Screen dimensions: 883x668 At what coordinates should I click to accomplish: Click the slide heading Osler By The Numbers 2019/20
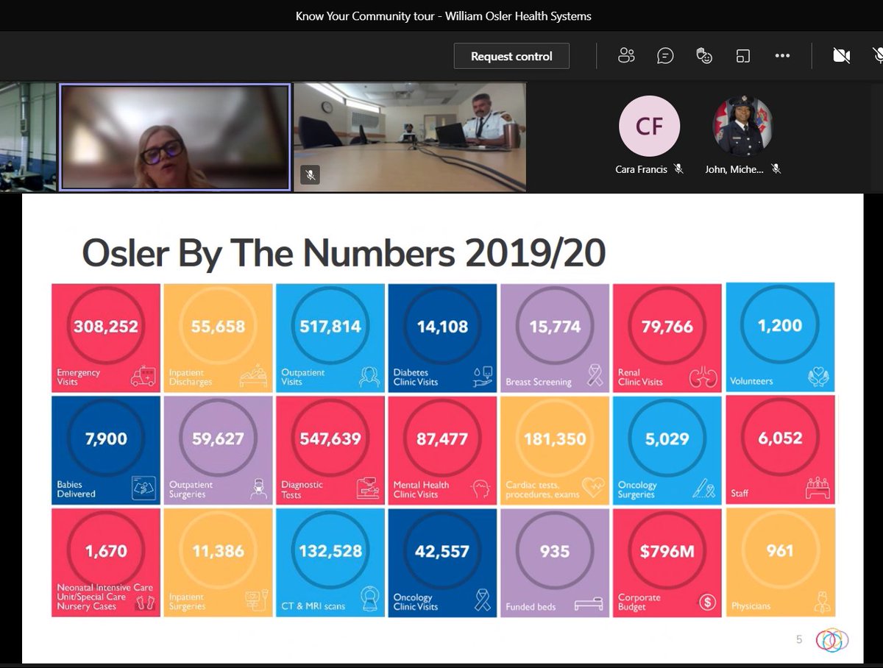(x=344, y=253)
